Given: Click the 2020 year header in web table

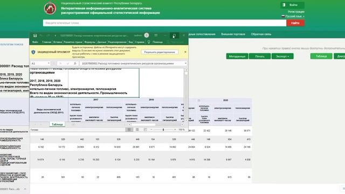Looking at the screenshot, I should coord(225,100).
